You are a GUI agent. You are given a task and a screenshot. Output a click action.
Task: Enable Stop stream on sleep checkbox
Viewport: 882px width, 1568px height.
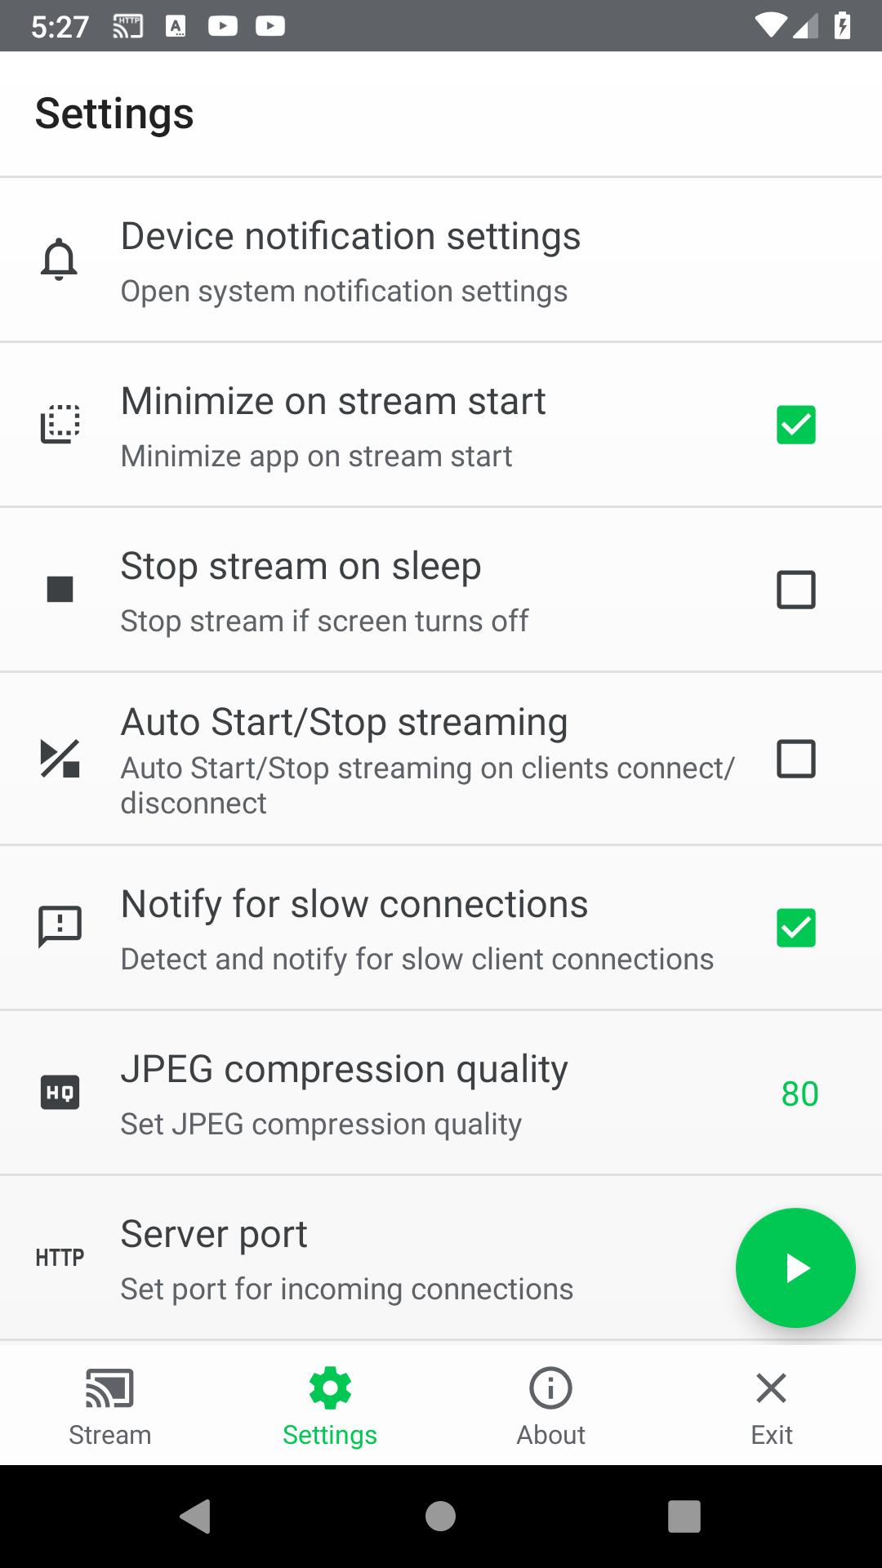pyautogui.click(x=796, y=590)
